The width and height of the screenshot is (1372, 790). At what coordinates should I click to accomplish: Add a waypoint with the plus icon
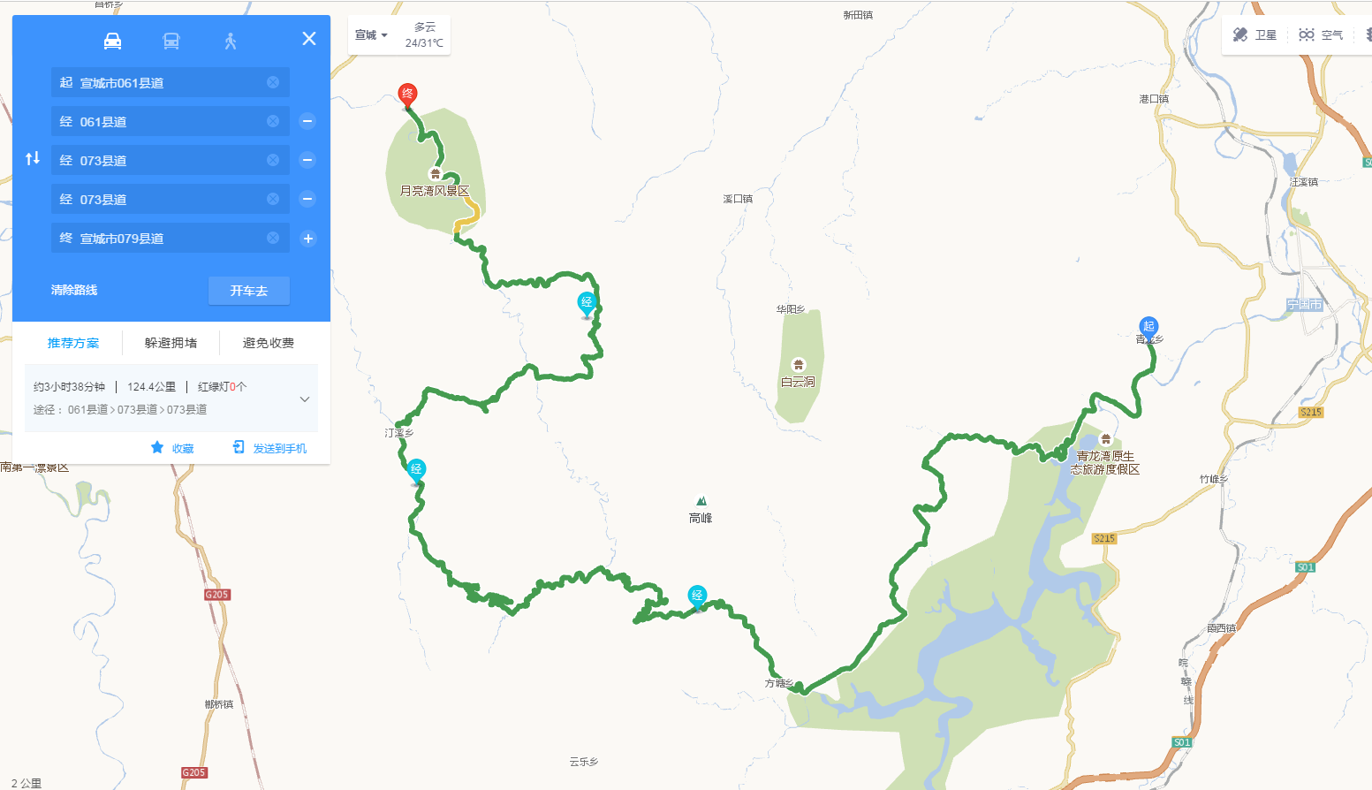tap(307, 238)
